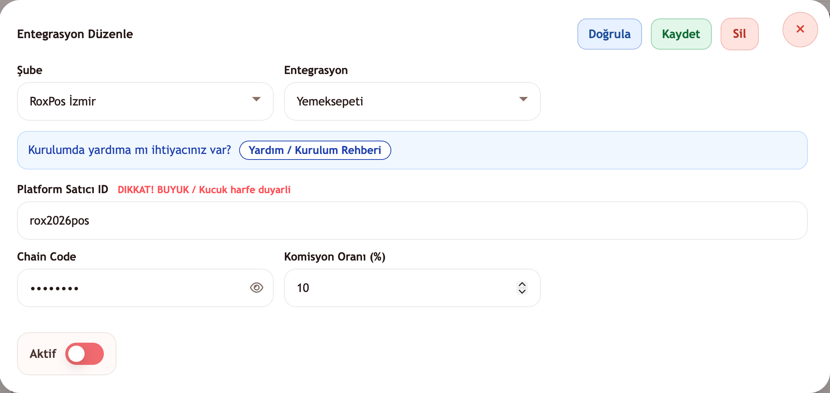Viewport: 830px width, 393px height.
Task: Click the Şube dropdown arrow
Action: click(256, 99)
